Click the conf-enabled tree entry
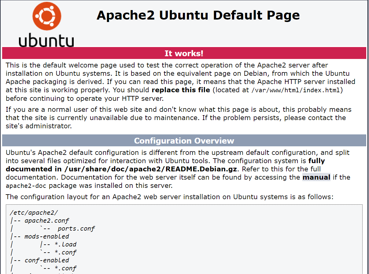 pos(47,260)
